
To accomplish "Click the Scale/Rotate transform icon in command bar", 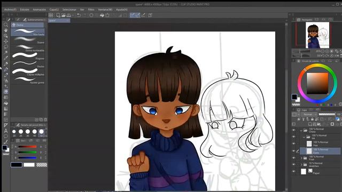I will (107, 15).
